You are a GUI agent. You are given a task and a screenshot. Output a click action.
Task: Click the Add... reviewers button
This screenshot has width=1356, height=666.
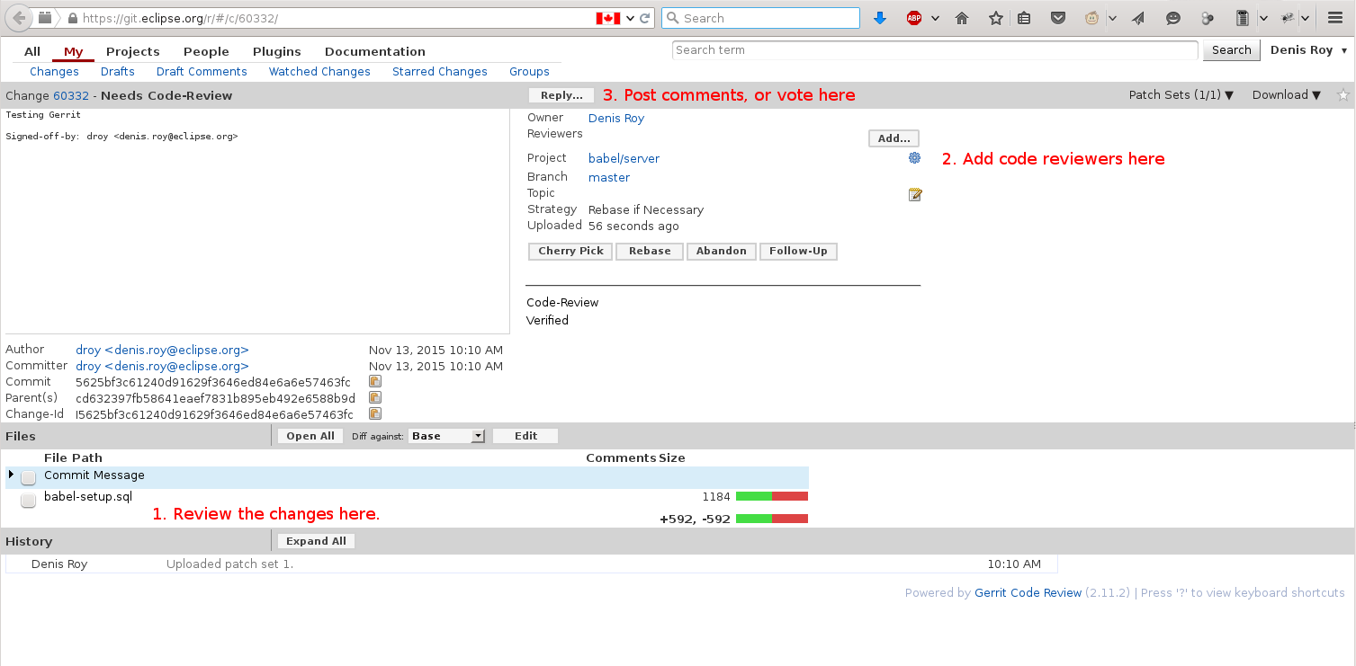pyautogui.click(x=894, y=138)
